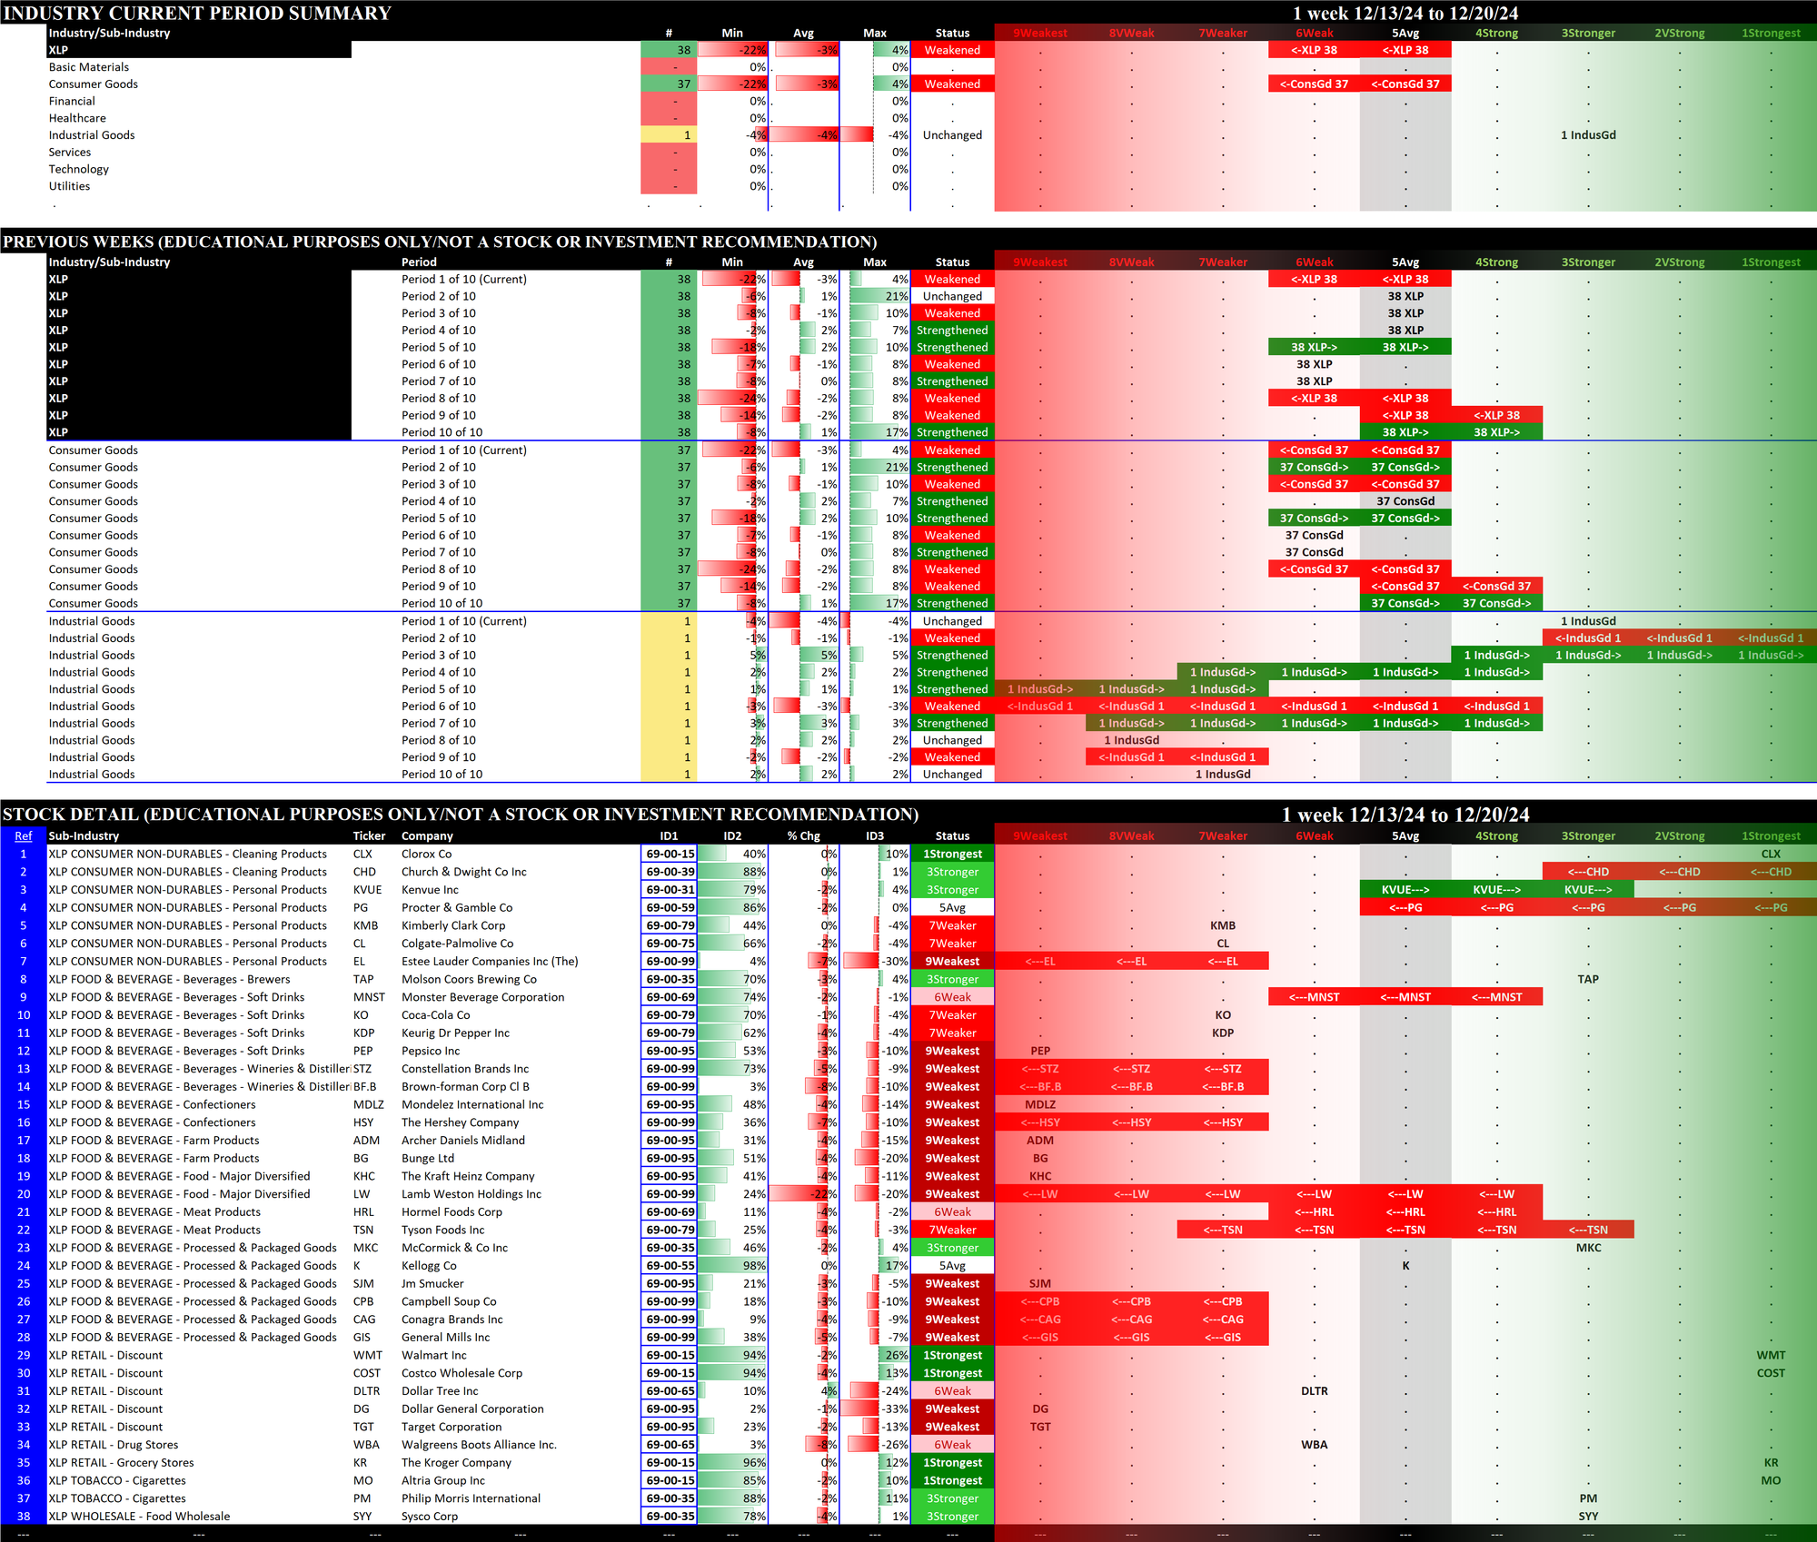Select the 1 IndusGd marker in the 3Stronger column

pyautogui.click(x=1587, y=135)
